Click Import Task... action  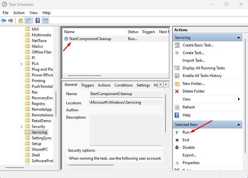[x=193, y=60]
